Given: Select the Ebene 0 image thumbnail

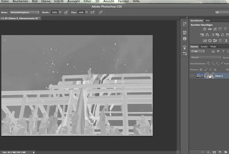Looking at the screenshot, I should (x=200, y=76).
